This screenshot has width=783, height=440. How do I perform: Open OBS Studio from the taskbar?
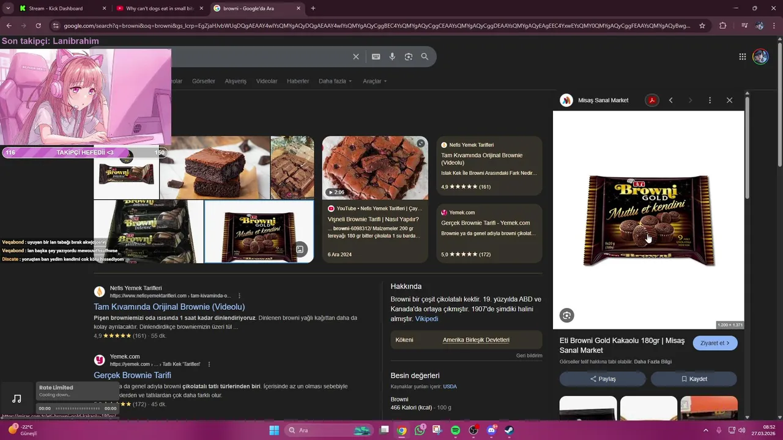pyautogui.click(x=473, y=430)
